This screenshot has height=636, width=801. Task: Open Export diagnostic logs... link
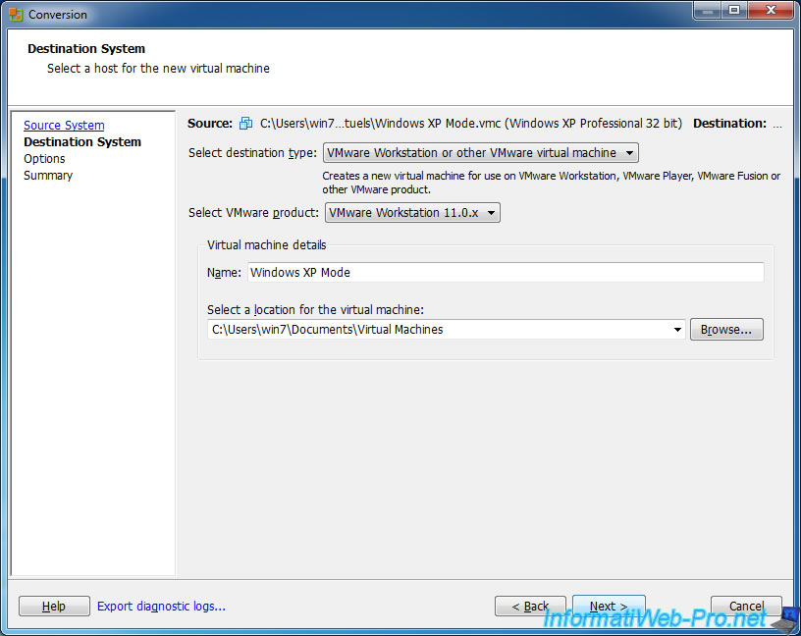[x=161, y=607]
